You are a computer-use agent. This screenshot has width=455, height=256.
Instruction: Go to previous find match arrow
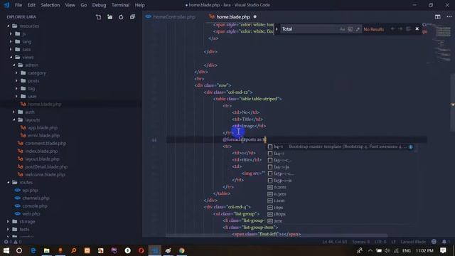(x=392, y=28)
